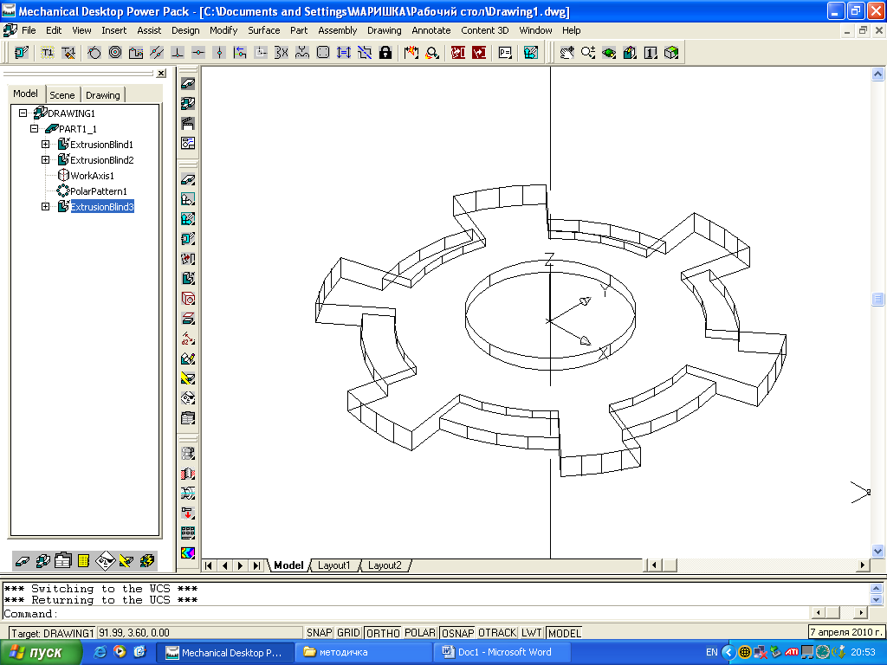Select WorkAxis1 in the browser tree
Image resolution: width=887 pixels, height=665 pixels.
(x=92, y=176)
